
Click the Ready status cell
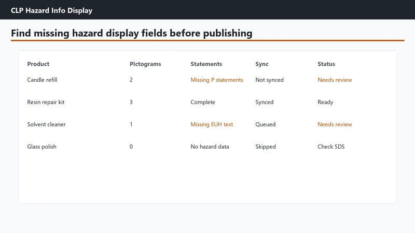[325, 102]
